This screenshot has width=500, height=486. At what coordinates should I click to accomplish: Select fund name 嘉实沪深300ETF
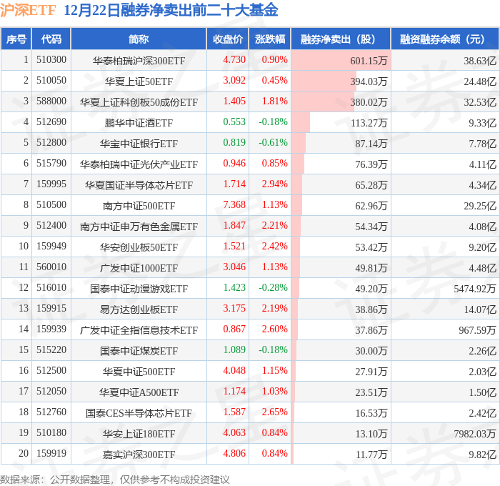pyautogui.click(x=139, y=455)
